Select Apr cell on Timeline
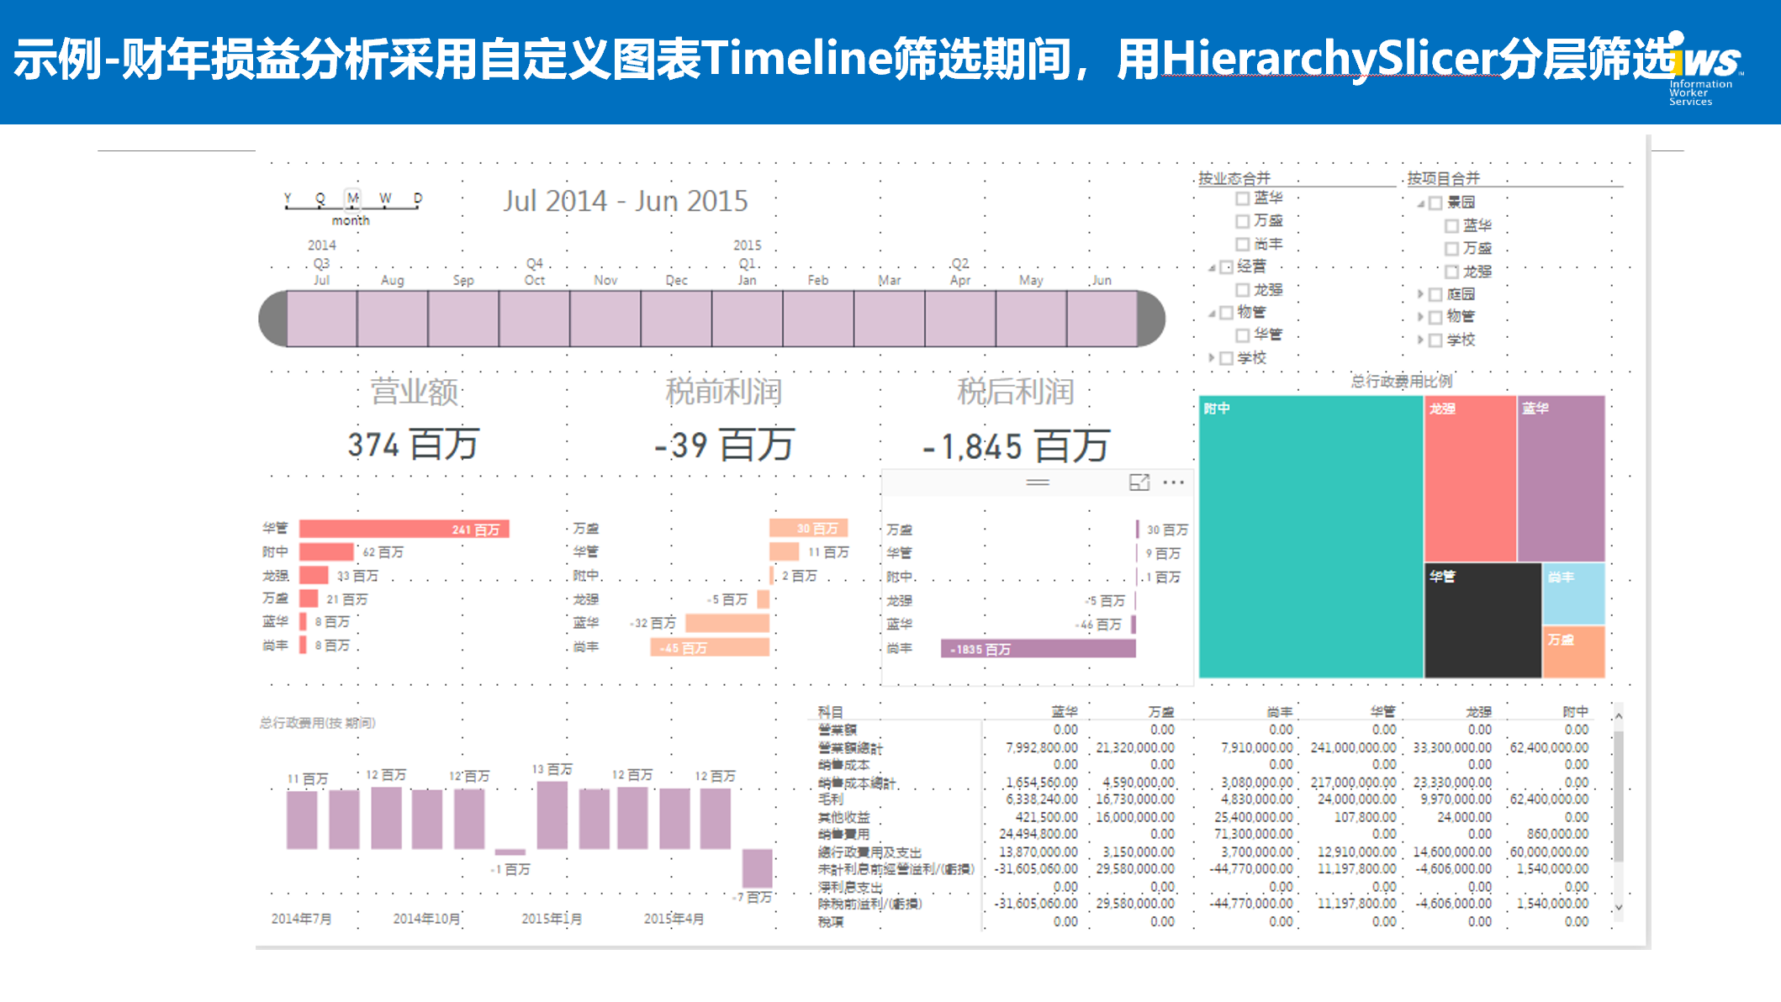 pyautogui.click(x=960, y=319)
